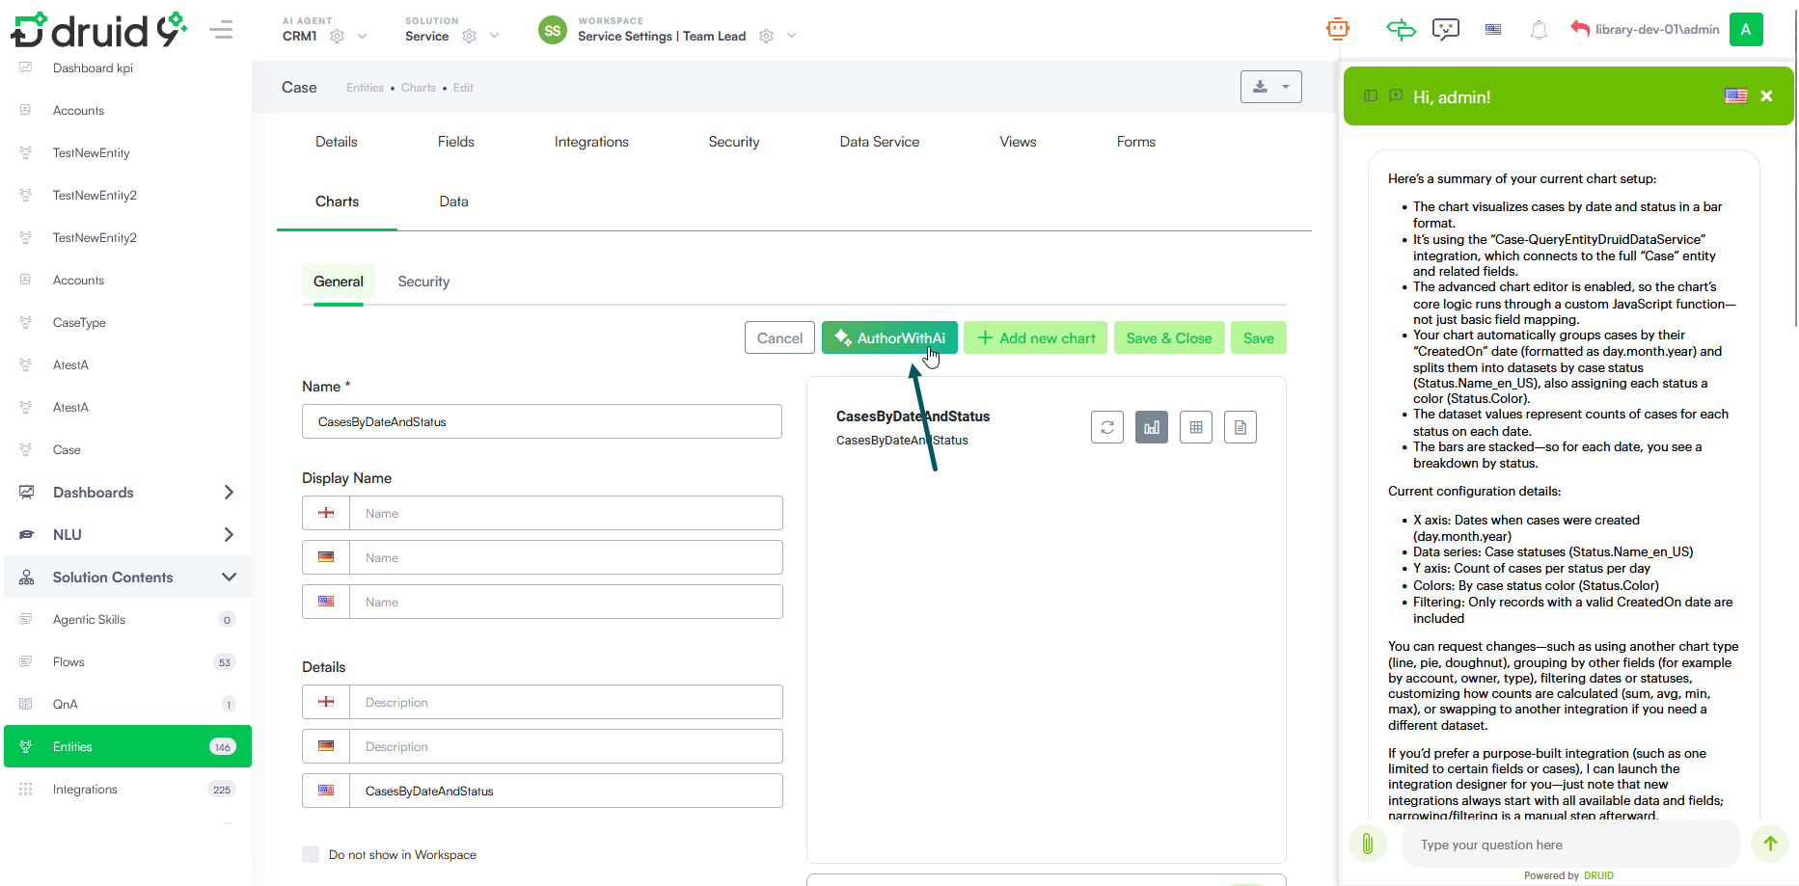Open the green signpost icon in header
Image resolution: width=1799 pixels, height=886 pixels.
tap(1401, 29)
